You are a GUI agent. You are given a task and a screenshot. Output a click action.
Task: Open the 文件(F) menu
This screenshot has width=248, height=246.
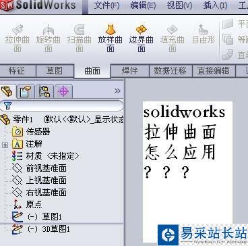tap(106, 5)
